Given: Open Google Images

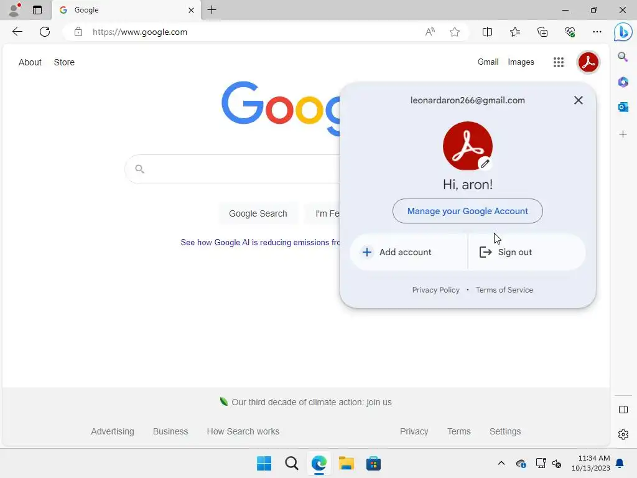Looking at the screenshot, I should click(521, 62).
